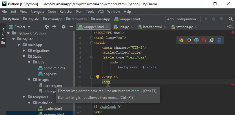235x115 pixels.
Task: Open the Code menu
Action: pos(52,12)
